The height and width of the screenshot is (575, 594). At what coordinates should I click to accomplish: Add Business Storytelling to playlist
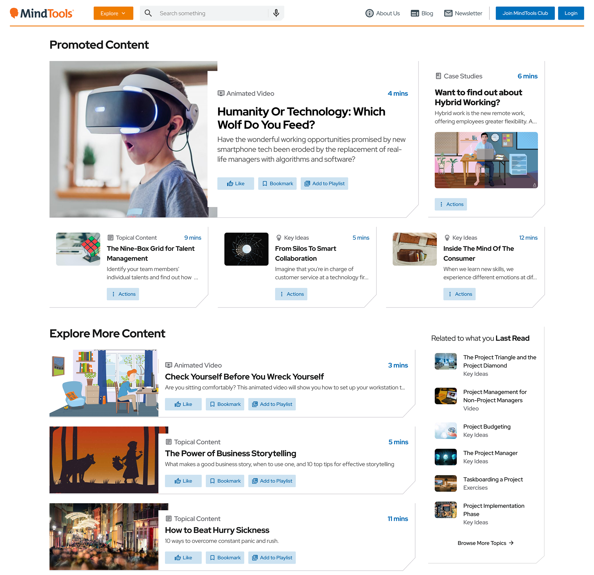click(272, 481)
